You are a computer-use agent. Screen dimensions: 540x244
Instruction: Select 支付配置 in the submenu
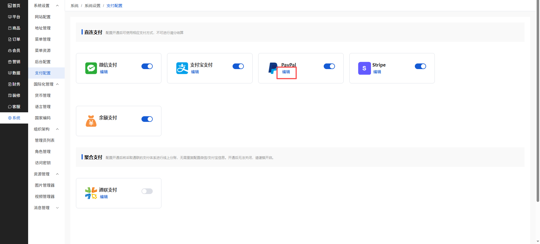pos(46,73)
